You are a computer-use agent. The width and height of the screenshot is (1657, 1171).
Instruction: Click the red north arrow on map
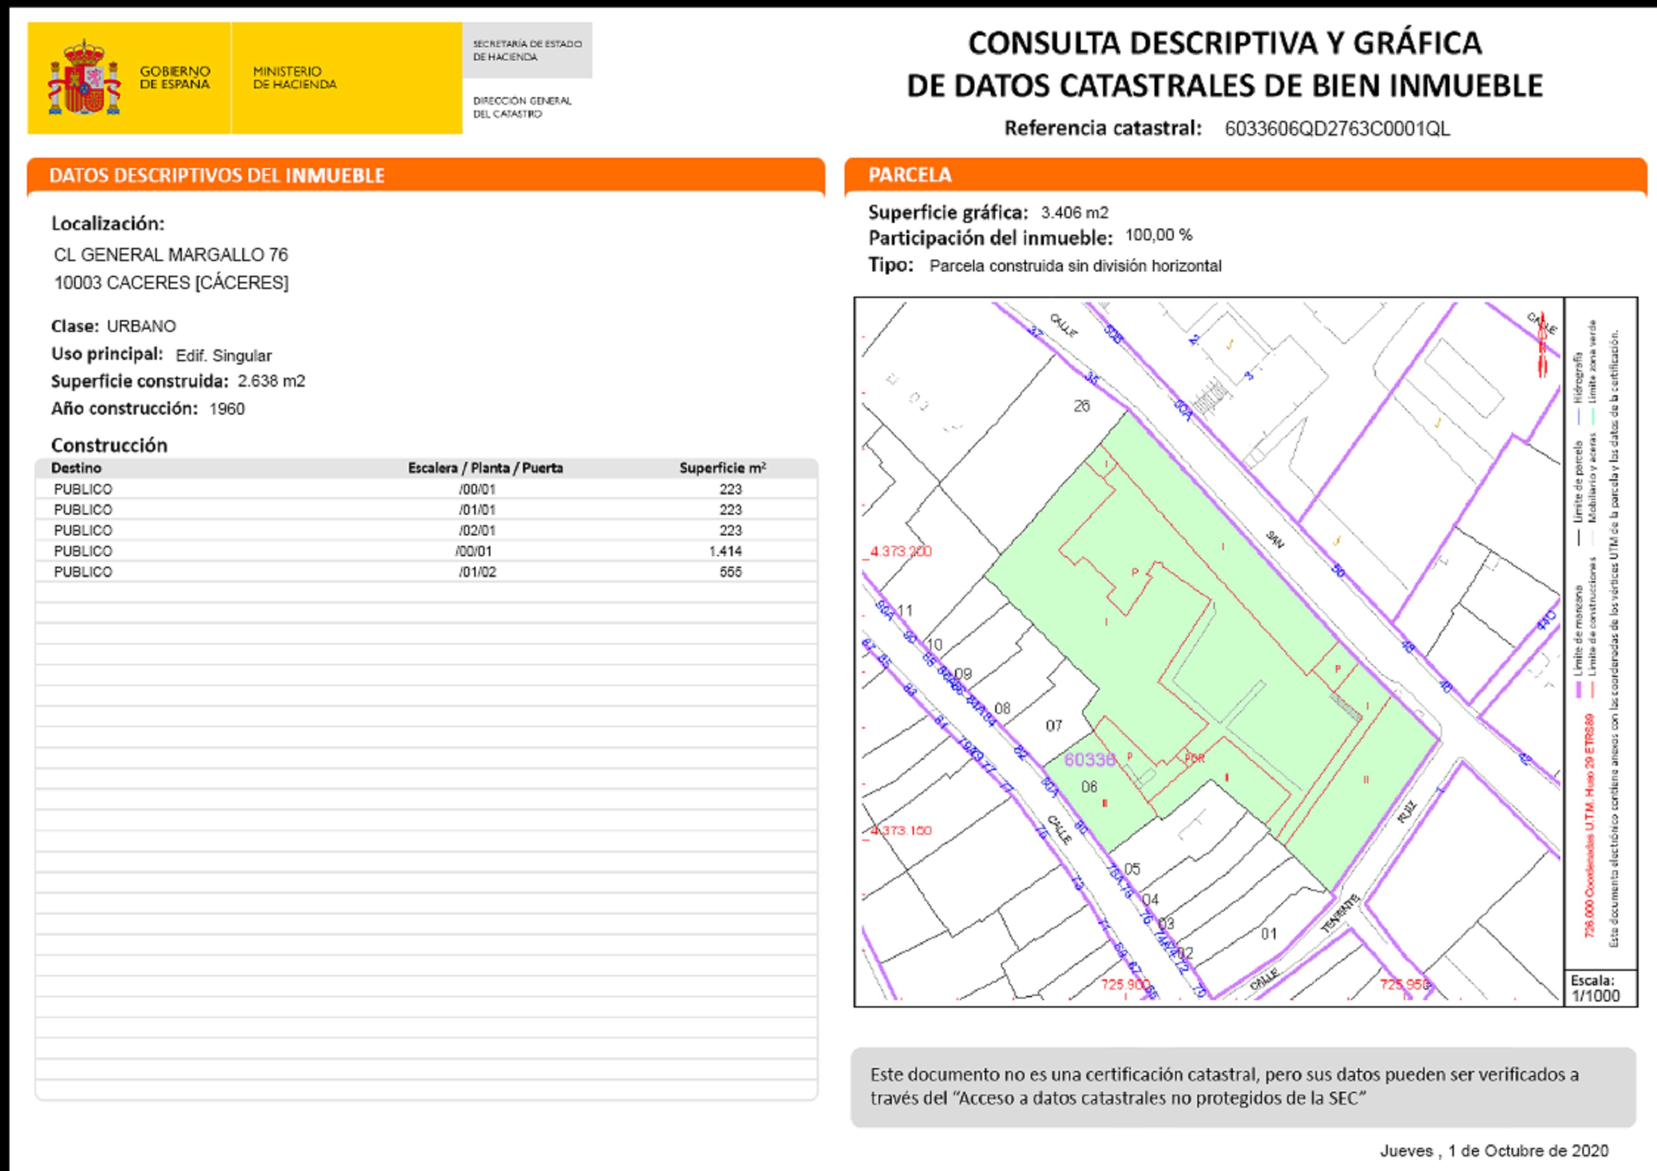point(1542,346)
